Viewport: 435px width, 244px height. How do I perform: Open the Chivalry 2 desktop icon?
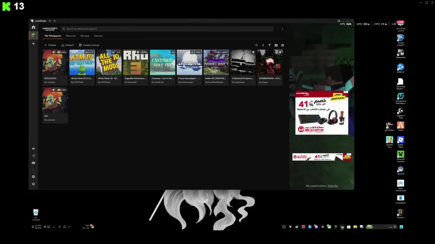tap(401, 214)
